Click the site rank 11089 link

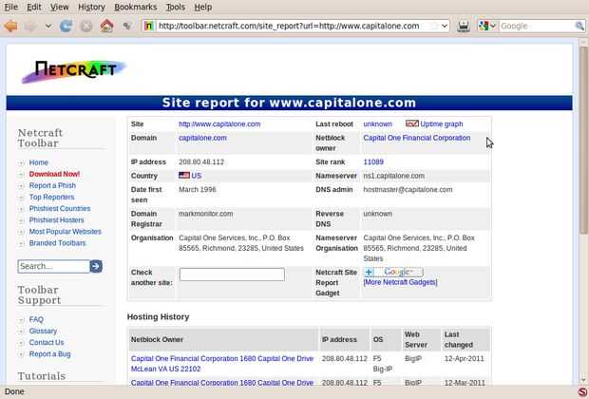pos(373,161)
